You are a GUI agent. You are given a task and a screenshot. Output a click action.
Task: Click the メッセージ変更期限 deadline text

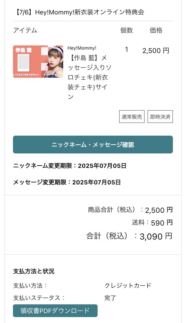pyautogui.click(x=67, y=182)
